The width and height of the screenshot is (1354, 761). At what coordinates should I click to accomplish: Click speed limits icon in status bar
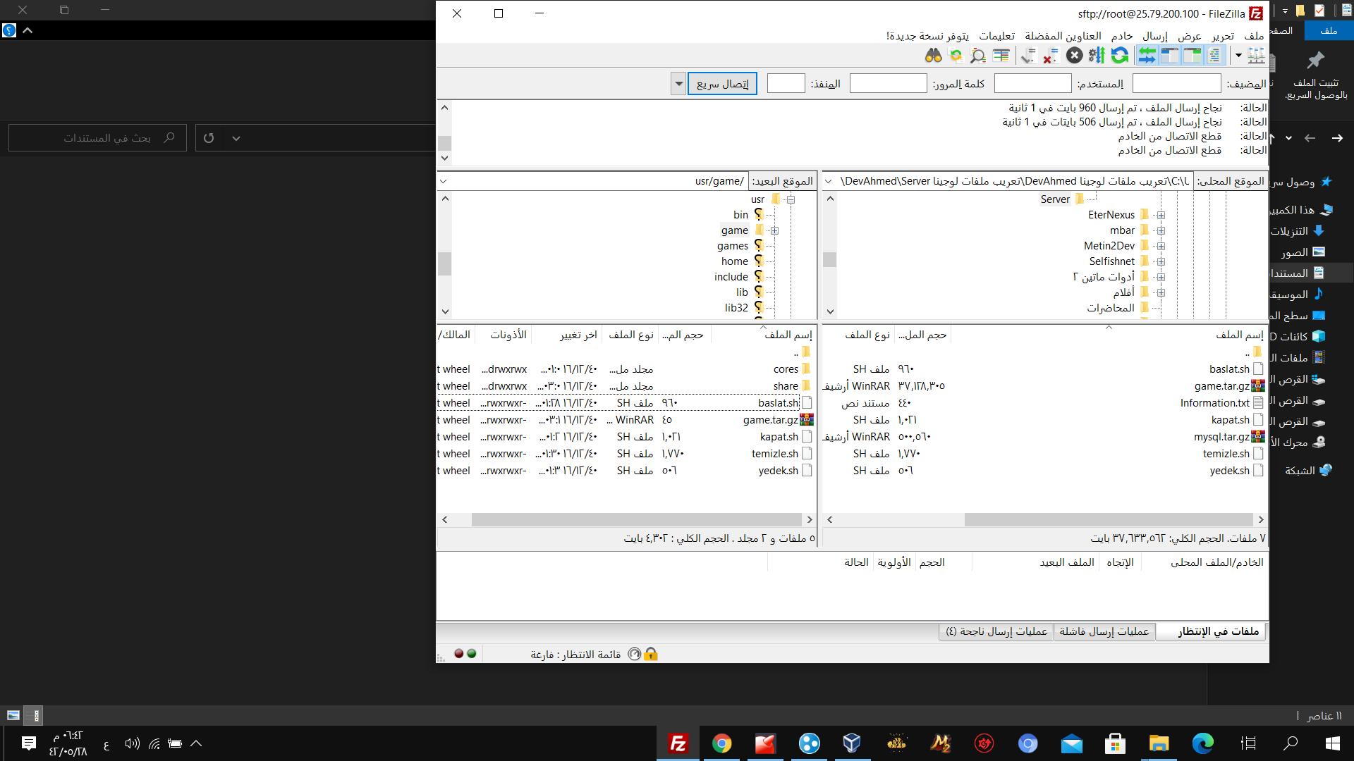pos(634,654)
